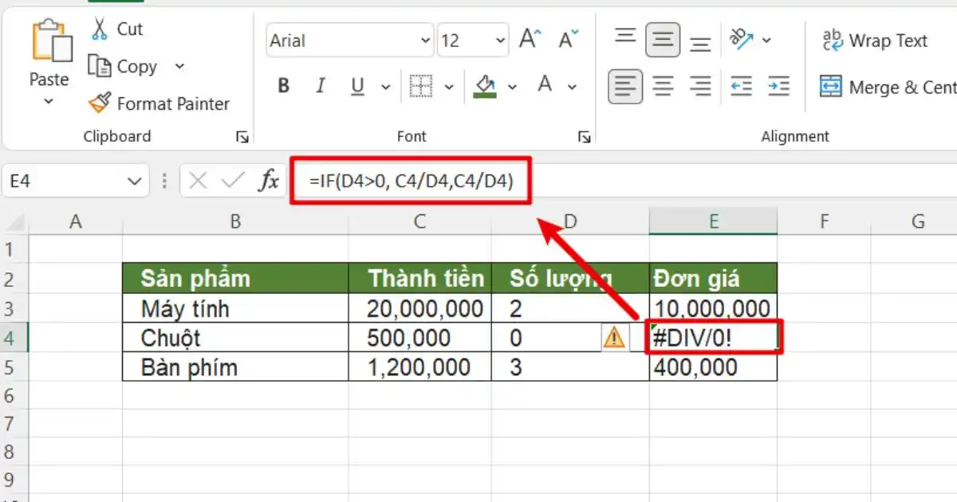
Task: Apply cell borders with the Borders icon
Action: [x=420, y=86]
